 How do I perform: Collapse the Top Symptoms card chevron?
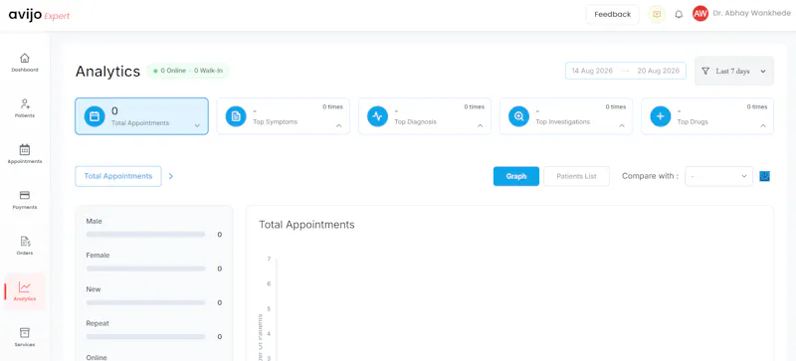[x=338, y=125]
